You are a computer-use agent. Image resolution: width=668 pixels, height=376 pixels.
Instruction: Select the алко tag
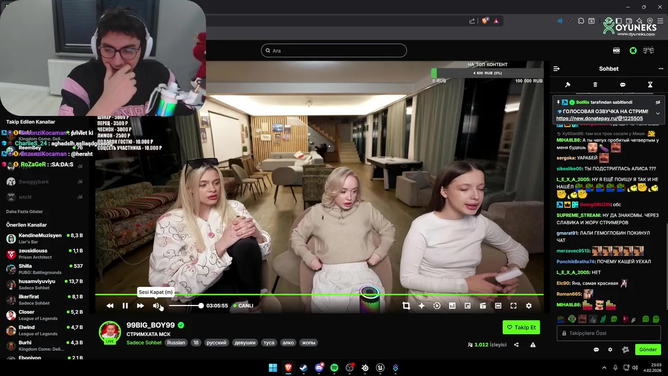tap(288, 343)
